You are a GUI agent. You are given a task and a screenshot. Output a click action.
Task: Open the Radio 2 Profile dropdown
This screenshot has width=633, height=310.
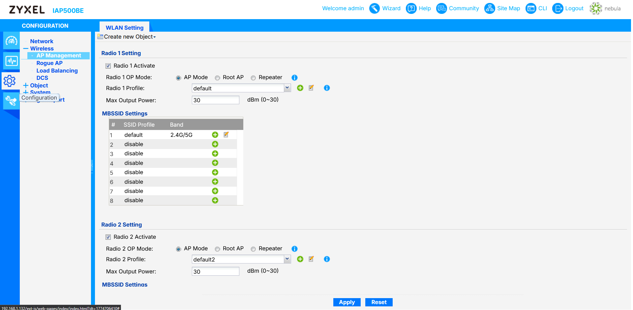point(287,259)
